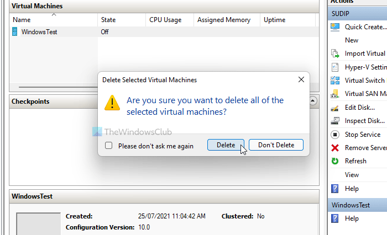Open the View action menu item
Screen dimensions: 387x235
[352, 174]
